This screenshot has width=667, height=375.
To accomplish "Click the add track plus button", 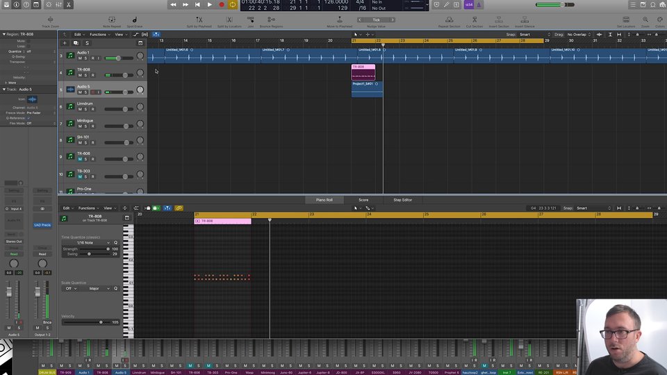I will [x=65, y=43].
